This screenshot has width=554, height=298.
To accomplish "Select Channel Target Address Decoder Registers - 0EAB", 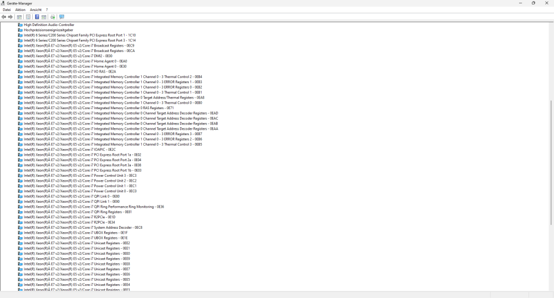I will pos(121,124).
